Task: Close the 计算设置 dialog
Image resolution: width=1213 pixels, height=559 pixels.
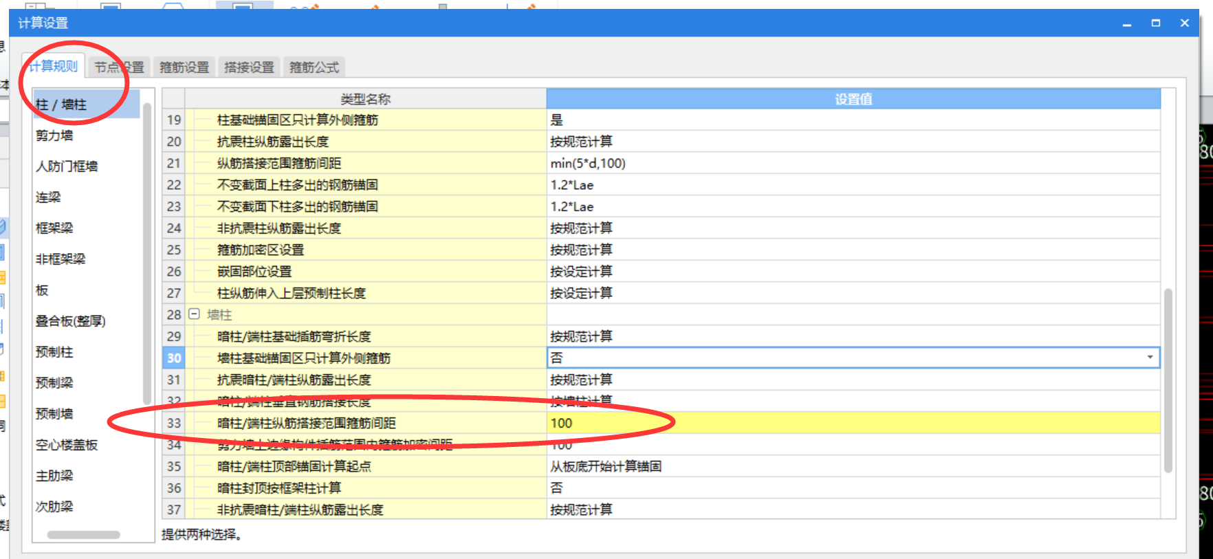Action: click(1185, 23)
